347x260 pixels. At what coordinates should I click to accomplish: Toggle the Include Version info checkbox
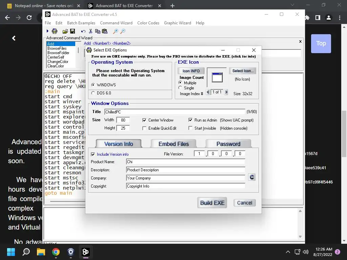[93, 154]
